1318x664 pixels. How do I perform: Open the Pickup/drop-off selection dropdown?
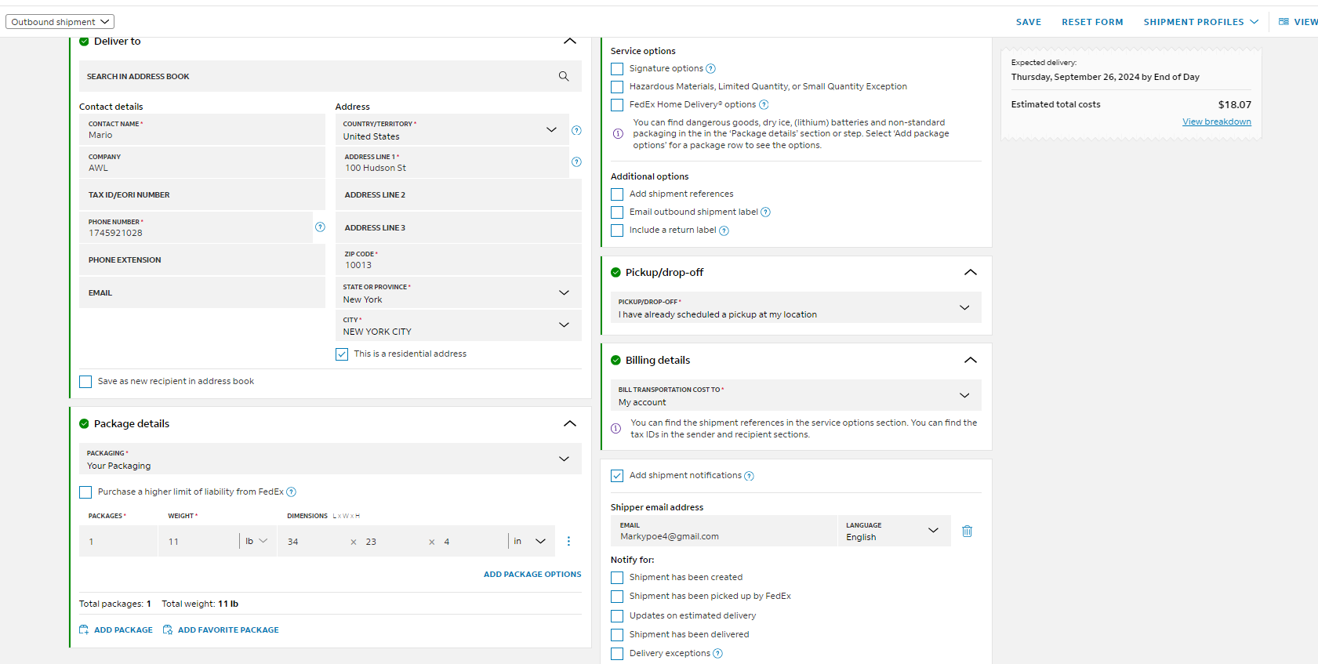796,307
